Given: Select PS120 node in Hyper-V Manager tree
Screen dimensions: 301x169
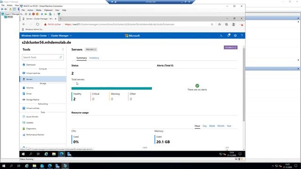Looking at the screenshot, I should click(x=9, y=17).
